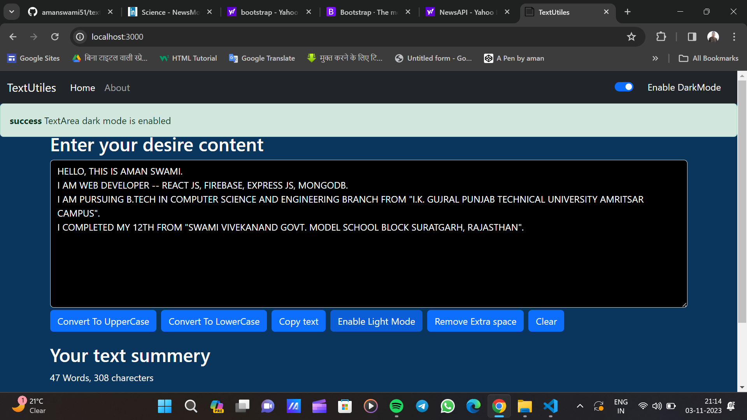Open Windows taskbar Search
This screenshot has width=747, height=420.
tap(191, 406)
